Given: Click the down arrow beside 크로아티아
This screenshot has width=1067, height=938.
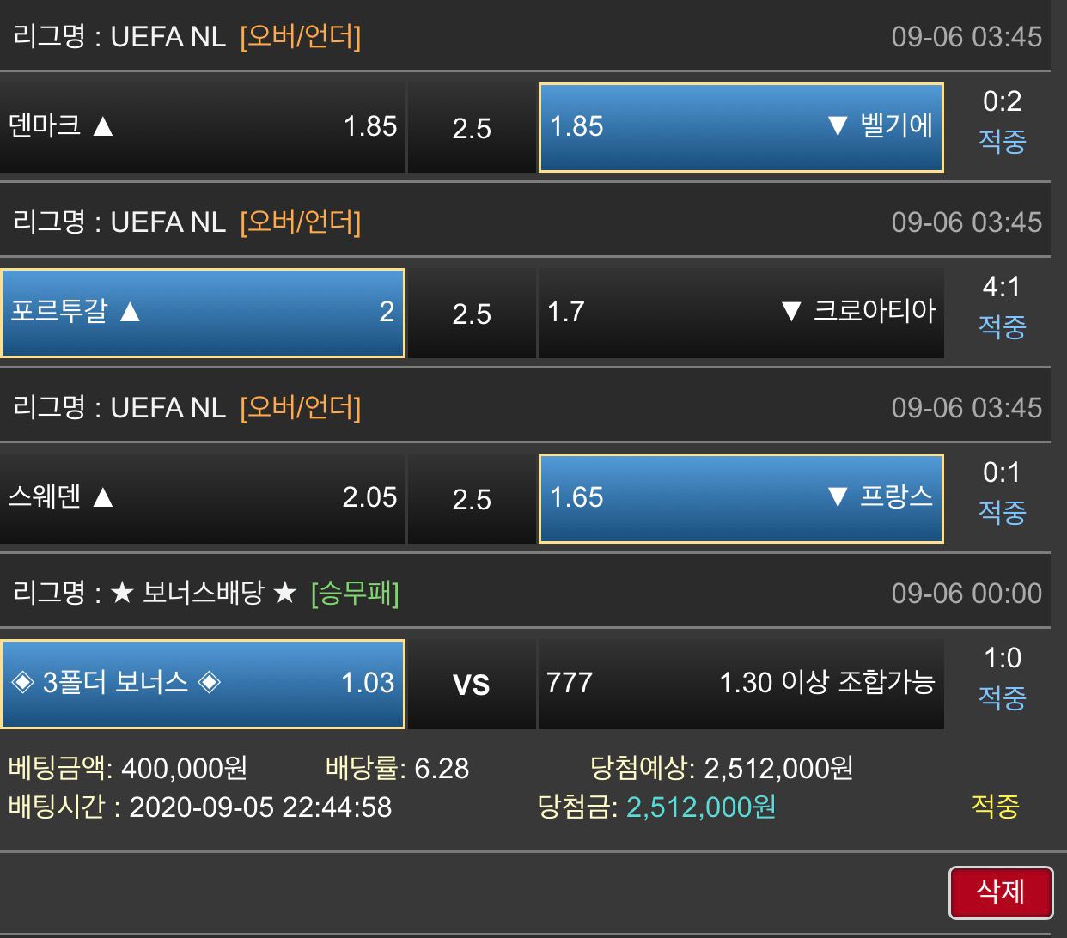Looking at the screenshot, I should point(791,312).
